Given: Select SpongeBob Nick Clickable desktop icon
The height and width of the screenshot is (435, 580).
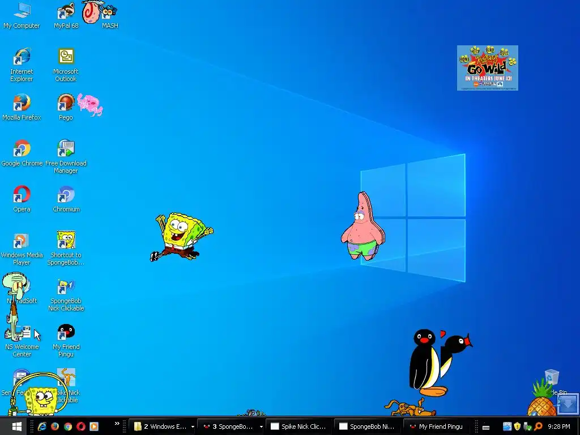Looking at the screenshot, I should coord(66,294).
